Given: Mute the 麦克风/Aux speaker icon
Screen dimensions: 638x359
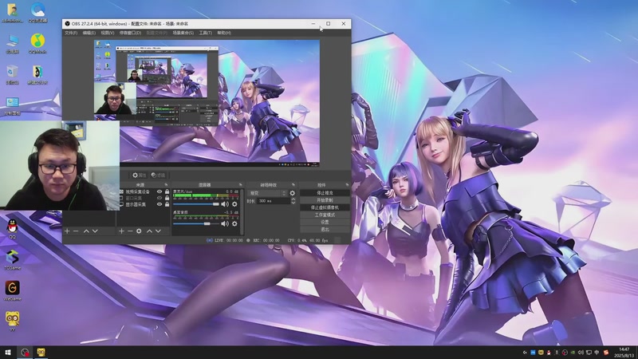Looking at the screenshot, I should [225, 204].
